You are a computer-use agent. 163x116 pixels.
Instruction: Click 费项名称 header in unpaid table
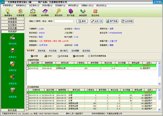[65, 63]
